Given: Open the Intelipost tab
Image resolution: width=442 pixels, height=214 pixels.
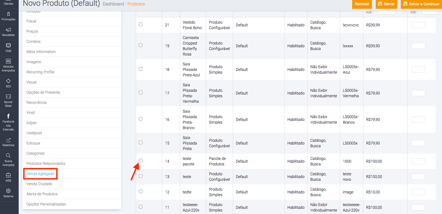Looking at the screenshot, I should click(x=72, y=133).
